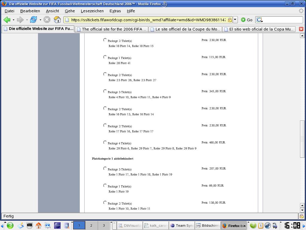Click the green SUSE start menu icon
306x230 pixels.
point(10,226)
